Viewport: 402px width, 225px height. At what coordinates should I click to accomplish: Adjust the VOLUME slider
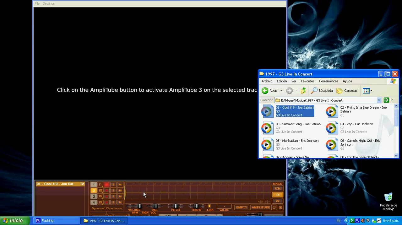[x=139, y=206]
